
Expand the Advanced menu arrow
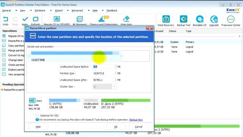pos(88,11)
